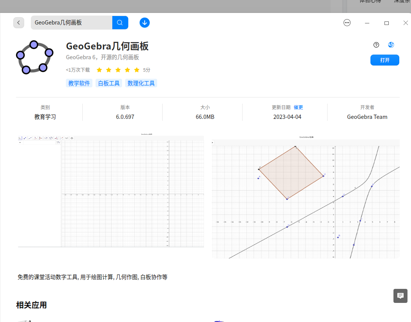
Task: Click the 催更 link beside update date
Action: pyautogui.click(x=298, y=108)
